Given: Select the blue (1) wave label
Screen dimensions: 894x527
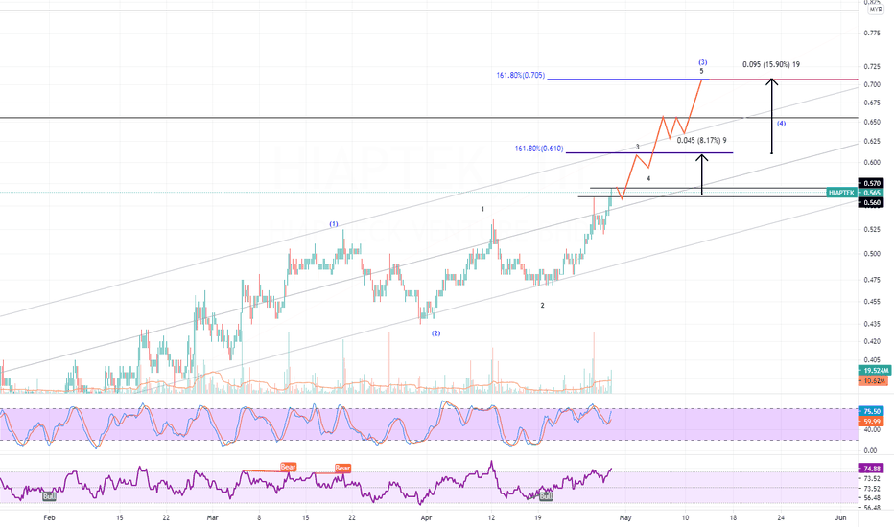Looking at the screenshot, I should [334, 224].
